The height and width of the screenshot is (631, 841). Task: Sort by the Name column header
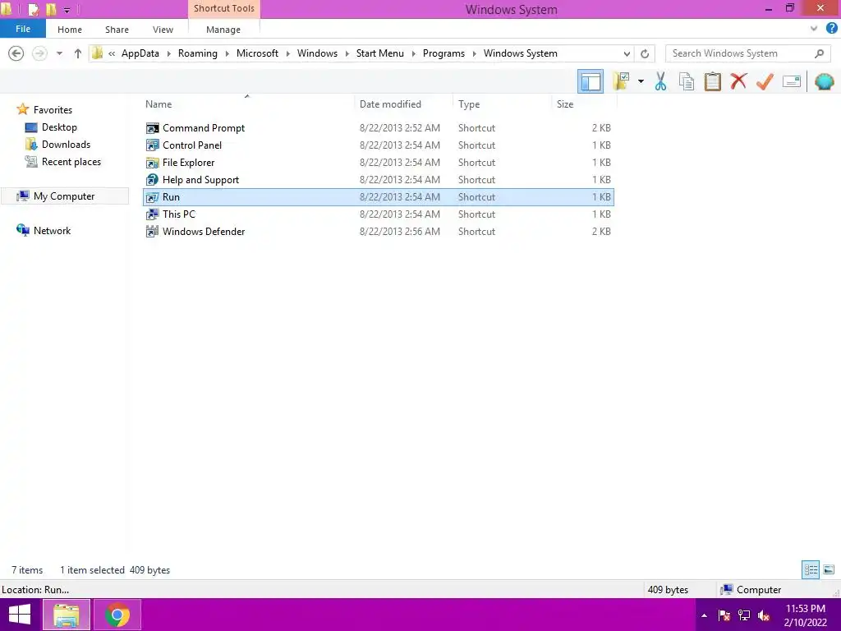coord(248,104)
